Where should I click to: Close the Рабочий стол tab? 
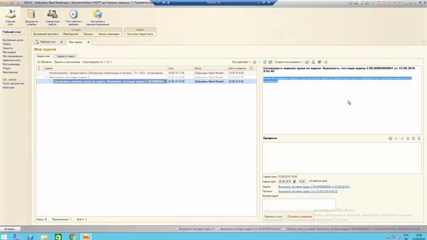(61, 42)
